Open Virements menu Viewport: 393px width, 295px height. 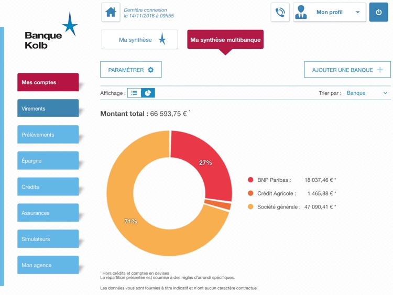[48, 108]
